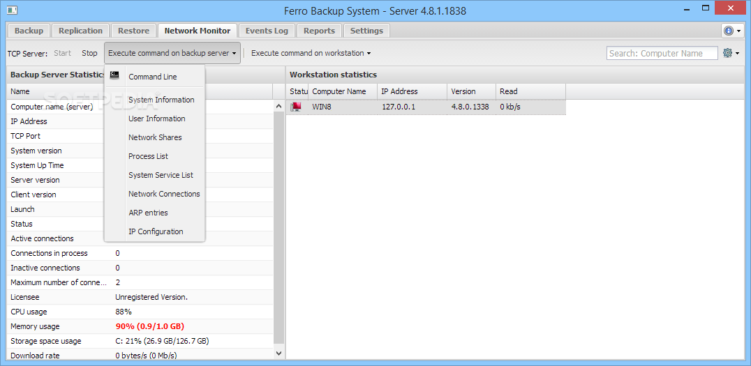
Task: Click the Command Line console icon
Action: [x=114, y=75]
